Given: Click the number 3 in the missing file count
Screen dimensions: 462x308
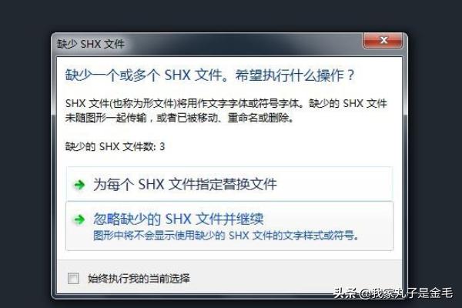Looking at the screenshot, I should (162, 146).
